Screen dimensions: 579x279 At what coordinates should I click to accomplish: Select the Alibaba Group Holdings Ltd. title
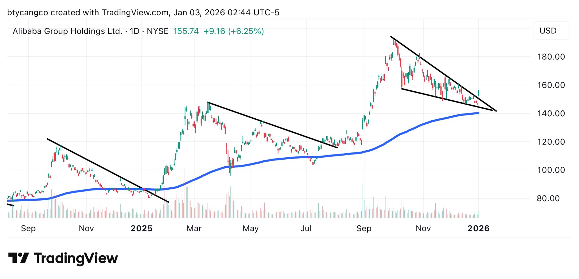pos(68,31)
